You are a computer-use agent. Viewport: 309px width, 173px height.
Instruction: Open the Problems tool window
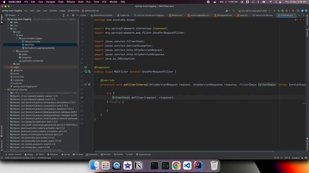(53, 155)
